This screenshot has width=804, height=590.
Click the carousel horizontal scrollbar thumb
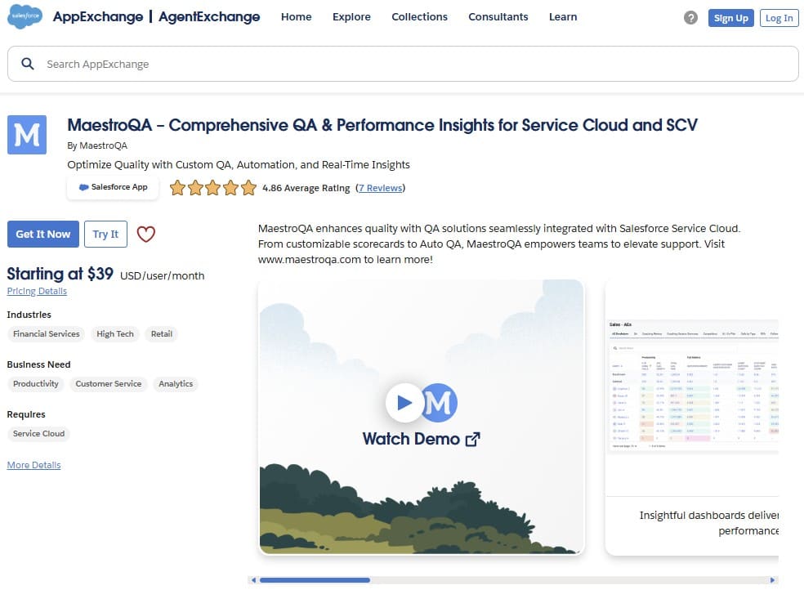tap(315, 580)
